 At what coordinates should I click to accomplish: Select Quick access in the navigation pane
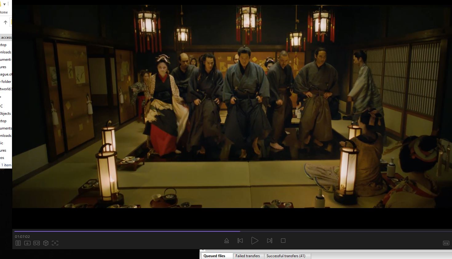point(6,37)
